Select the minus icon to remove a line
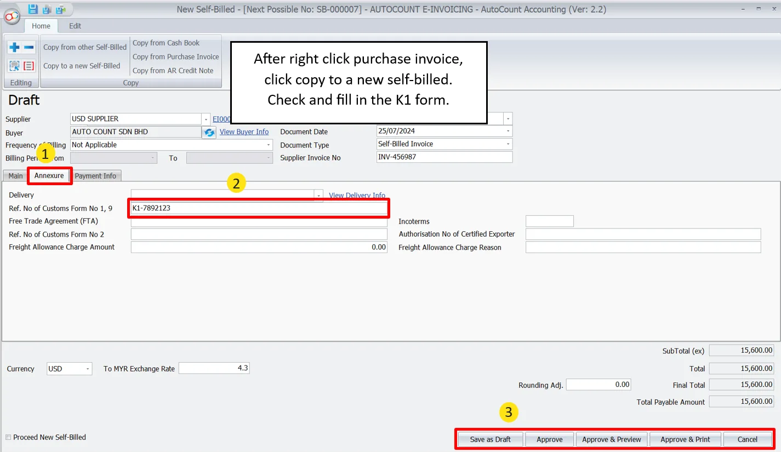Viewport: 781px width, 452px height. pos(27,47)
